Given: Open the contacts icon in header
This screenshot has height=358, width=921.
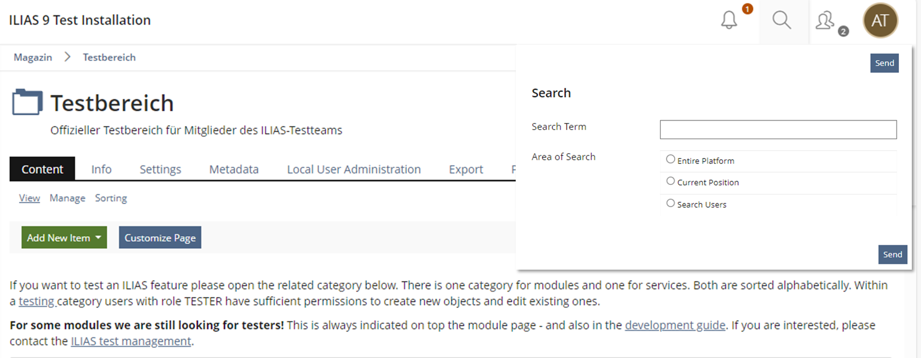Looking at the screenshot, I should (825, 21).
